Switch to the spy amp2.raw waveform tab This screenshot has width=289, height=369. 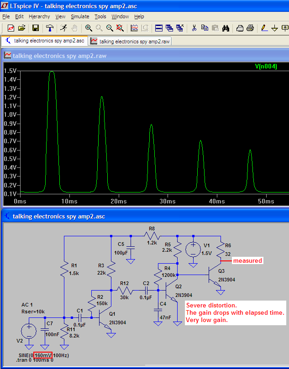(130, 41)
